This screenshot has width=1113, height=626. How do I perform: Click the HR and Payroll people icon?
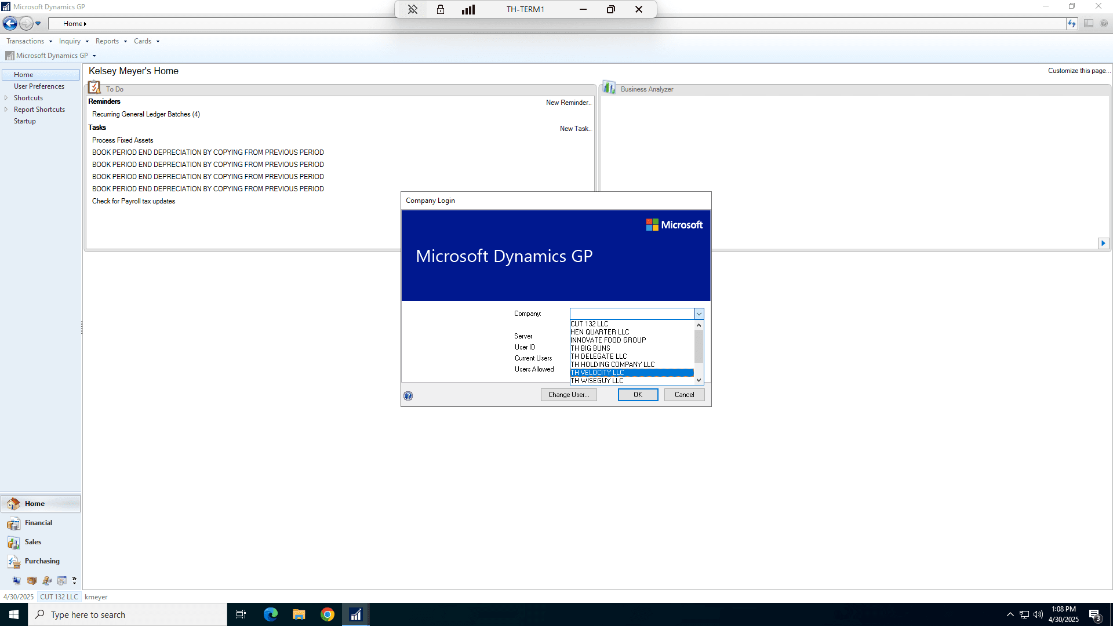[x=47, y=581]
